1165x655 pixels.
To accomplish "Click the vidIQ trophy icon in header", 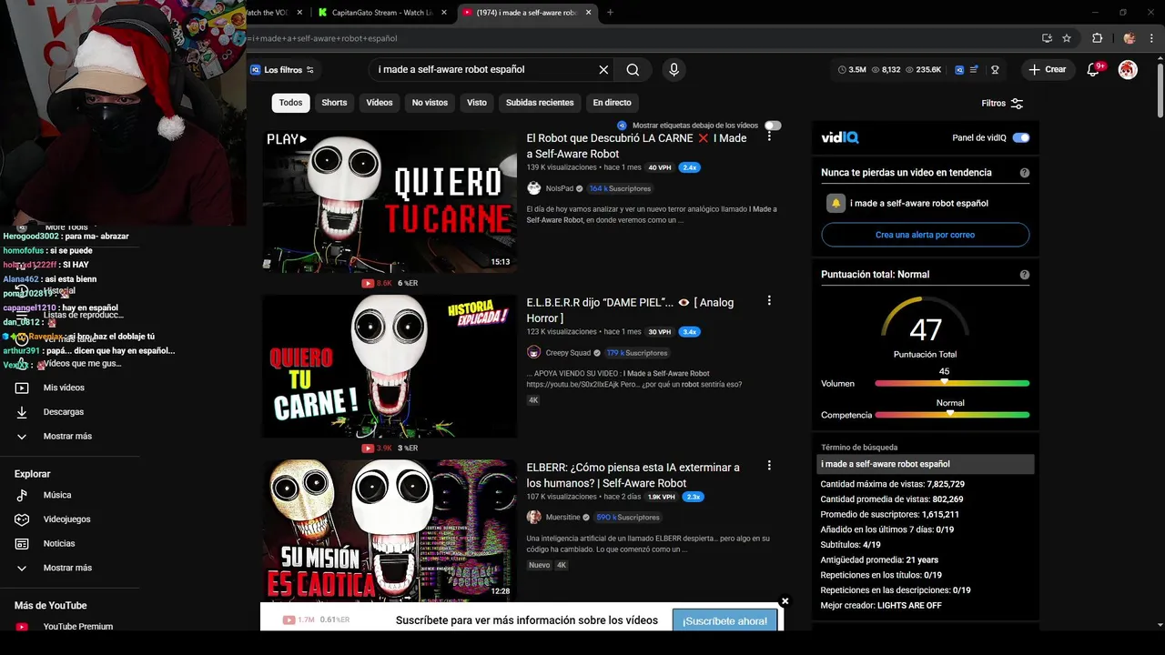I will tap(995, 69).
